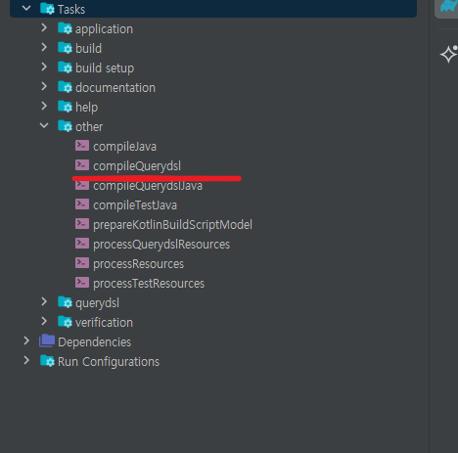Select the processQuerydslResources task

click(161, 245)
